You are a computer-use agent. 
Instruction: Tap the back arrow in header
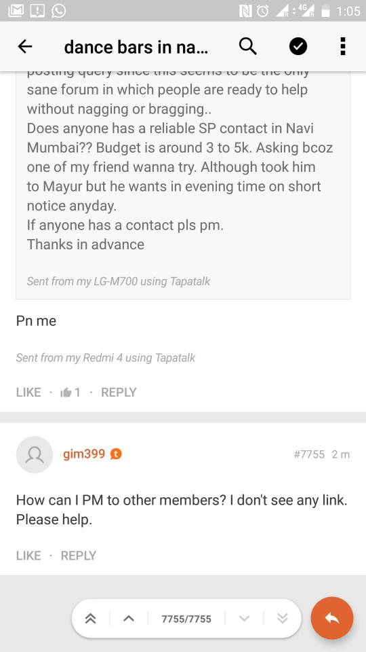(x=25, y=47)
